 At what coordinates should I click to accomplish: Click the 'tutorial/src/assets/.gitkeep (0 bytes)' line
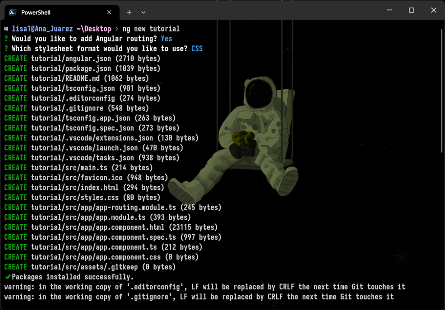[x=90, y=267]
